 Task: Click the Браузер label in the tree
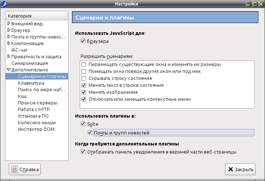20,30
